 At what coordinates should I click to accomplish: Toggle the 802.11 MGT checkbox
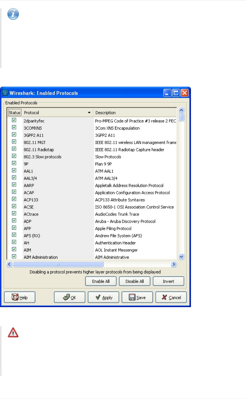click(14, 142)
